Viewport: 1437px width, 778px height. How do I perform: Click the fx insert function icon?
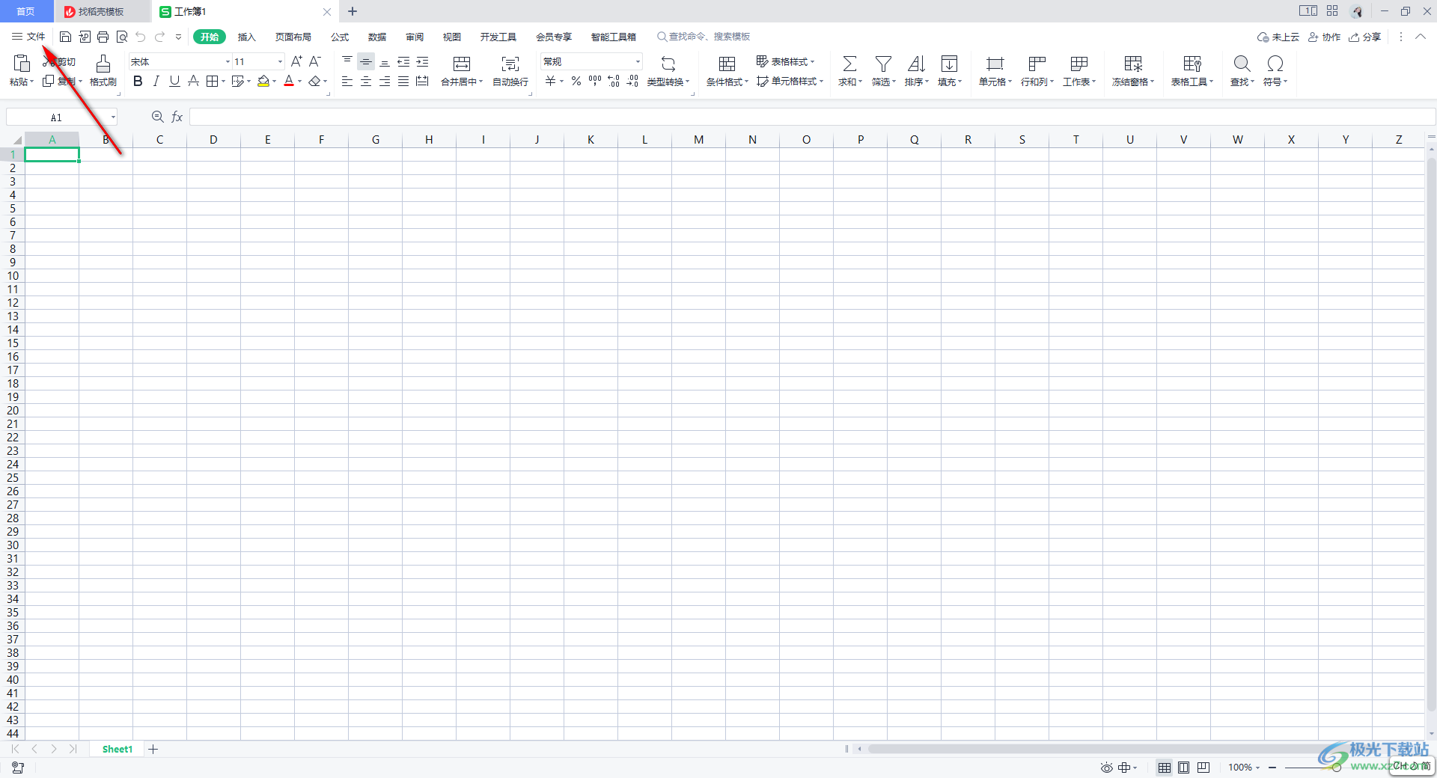point(177,117)
